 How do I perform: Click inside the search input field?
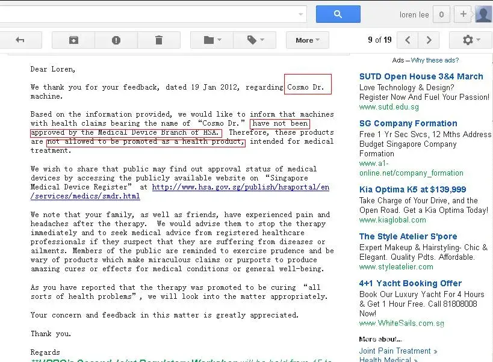[x=150, y=14]
